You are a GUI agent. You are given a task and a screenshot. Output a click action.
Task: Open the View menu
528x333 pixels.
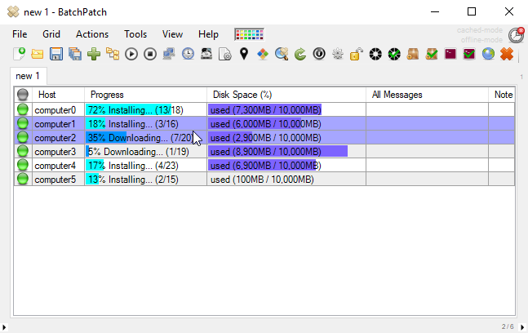click(x=172, y=34)
